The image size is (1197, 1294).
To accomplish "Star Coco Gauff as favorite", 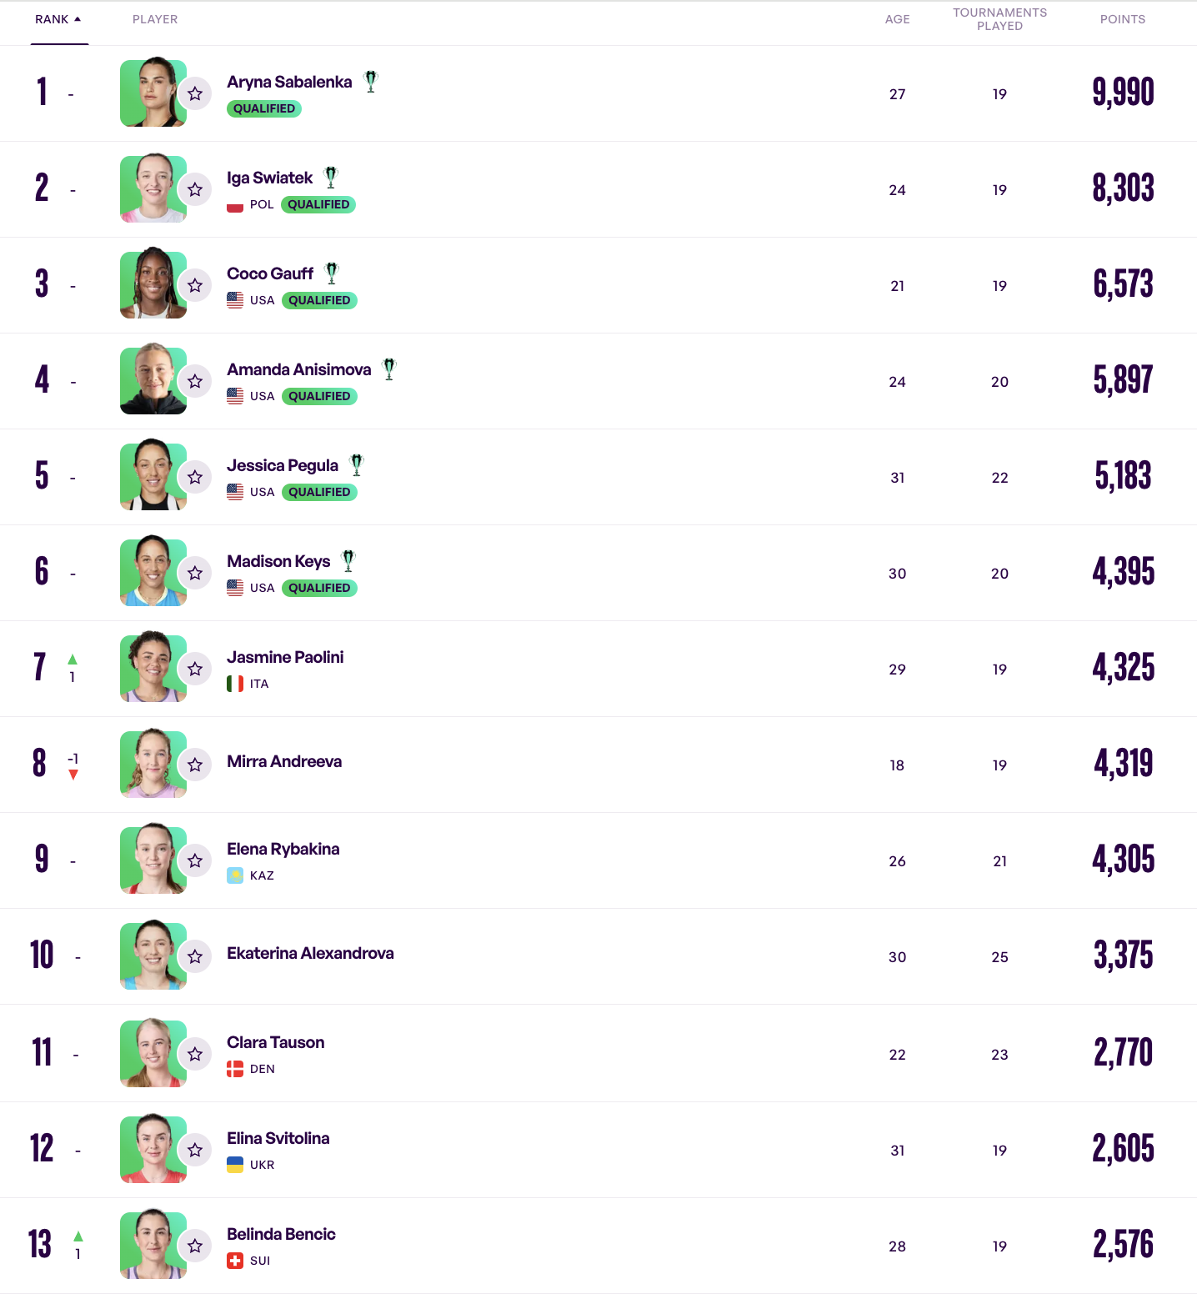I will (195, 285).
